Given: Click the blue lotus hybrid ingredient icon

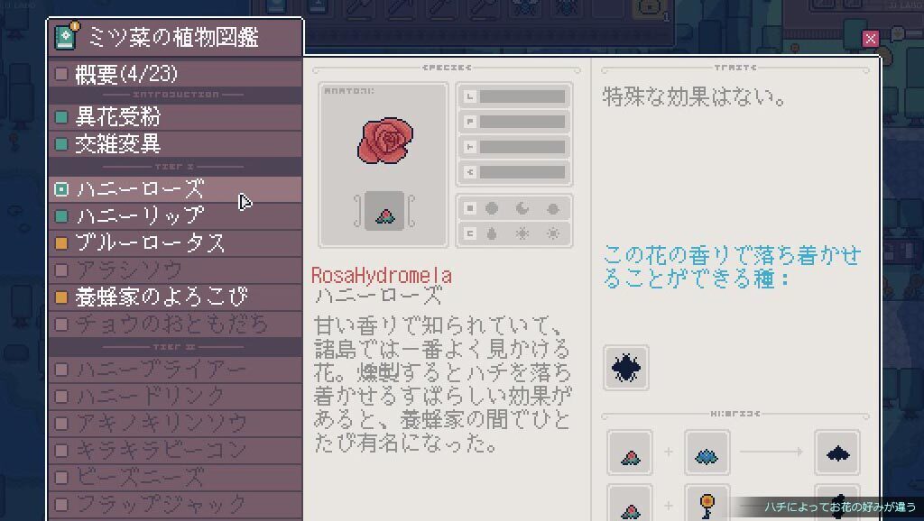Looking at the screenshot, I should 707,452.
